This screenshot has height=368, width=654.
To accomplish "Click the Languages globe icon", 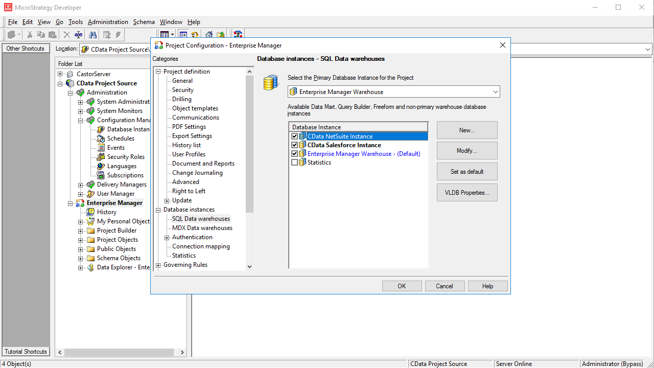I will point(101,166).
